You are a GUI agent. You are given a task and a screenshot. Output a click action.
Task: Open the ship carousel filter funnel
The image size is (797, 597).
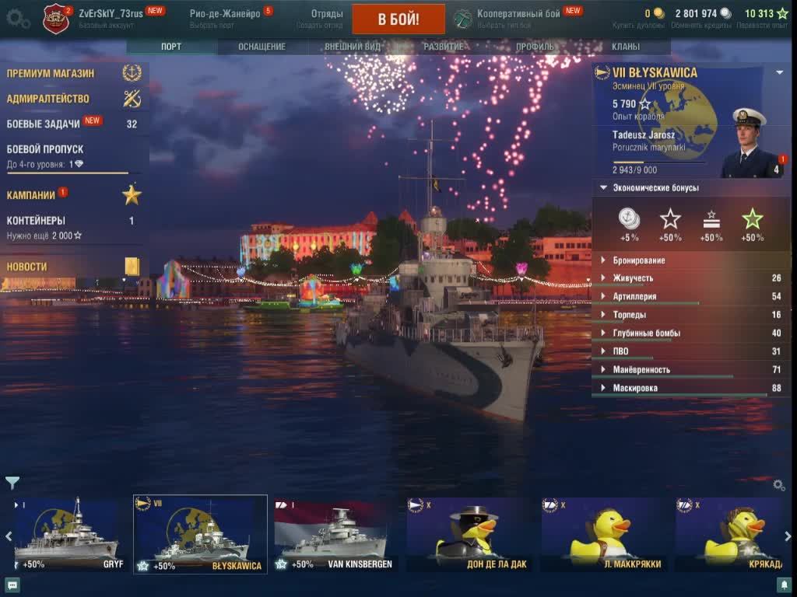click(x=12, y=482)
